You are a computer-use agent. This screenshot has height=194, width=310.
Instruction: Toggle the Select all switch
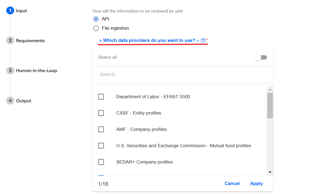click(x=261, y=57)
